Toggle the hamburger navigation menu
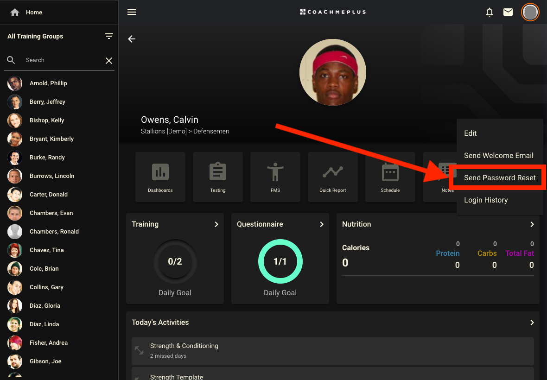This screenshot has height=380, width=547. (132, 12)
